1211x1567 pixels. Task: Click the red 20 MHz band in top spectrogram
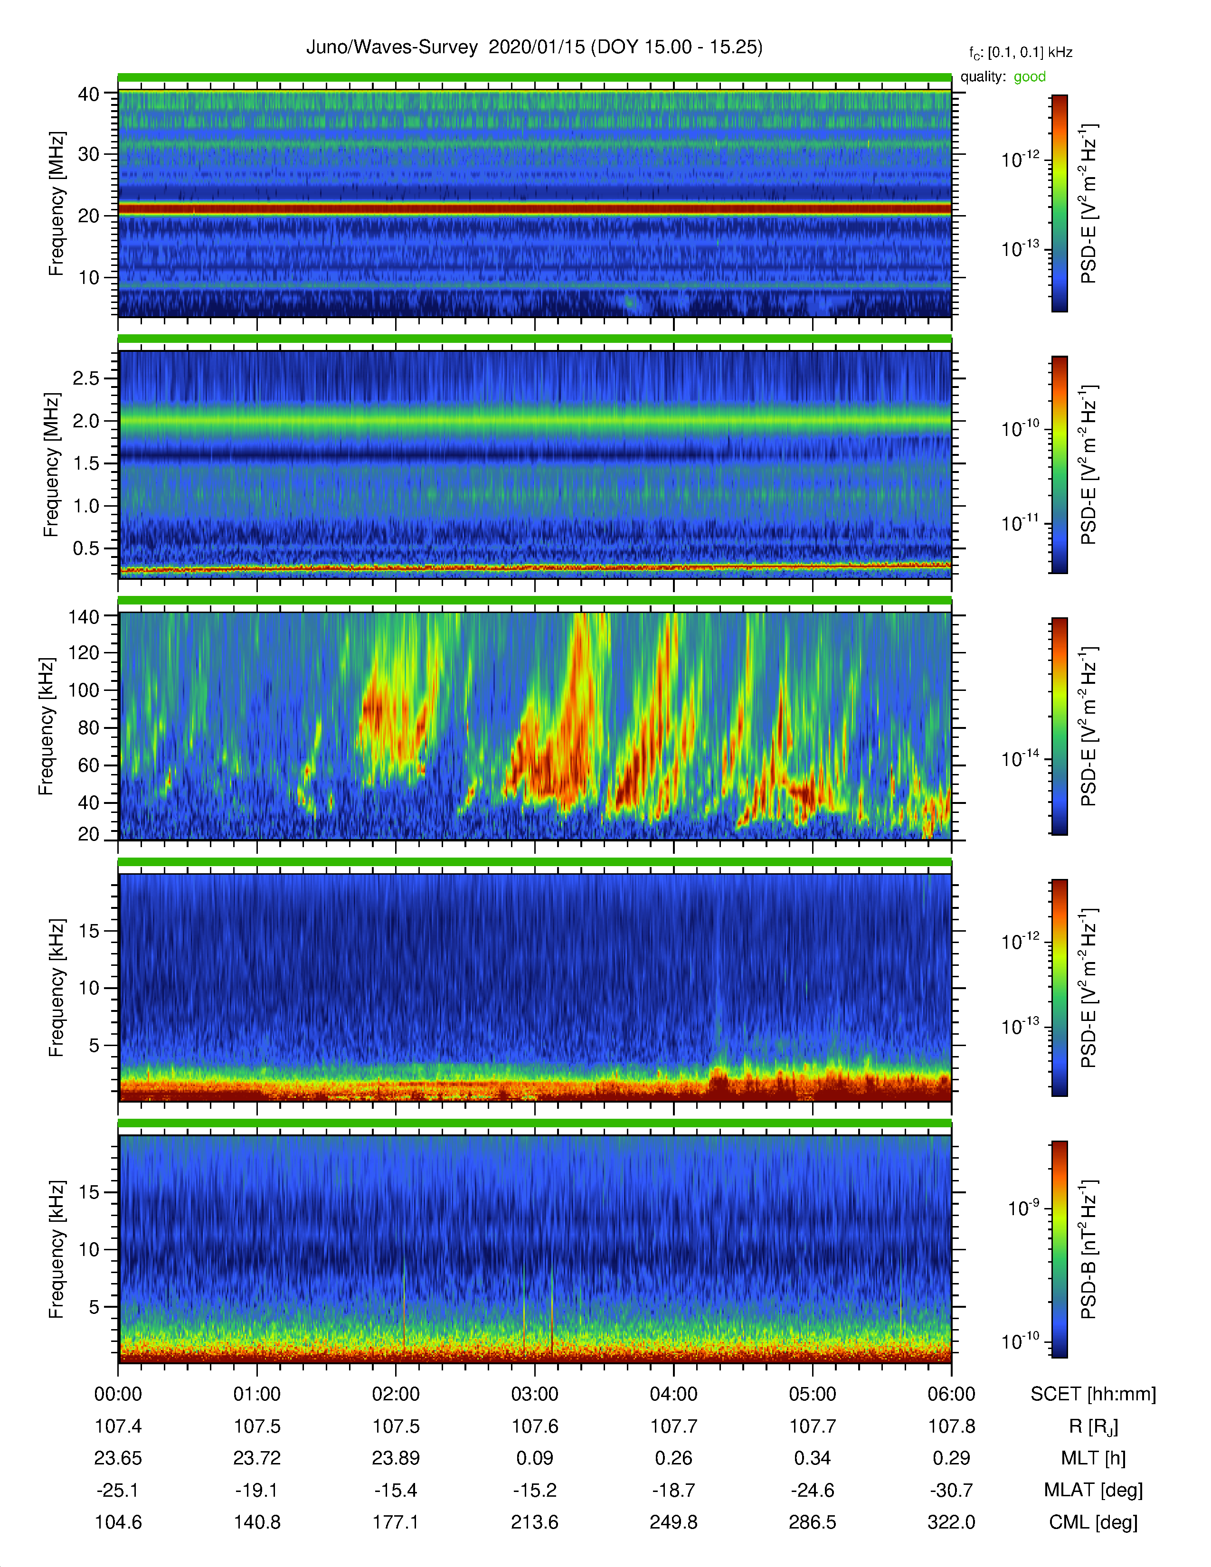click(x=534, y=209)
